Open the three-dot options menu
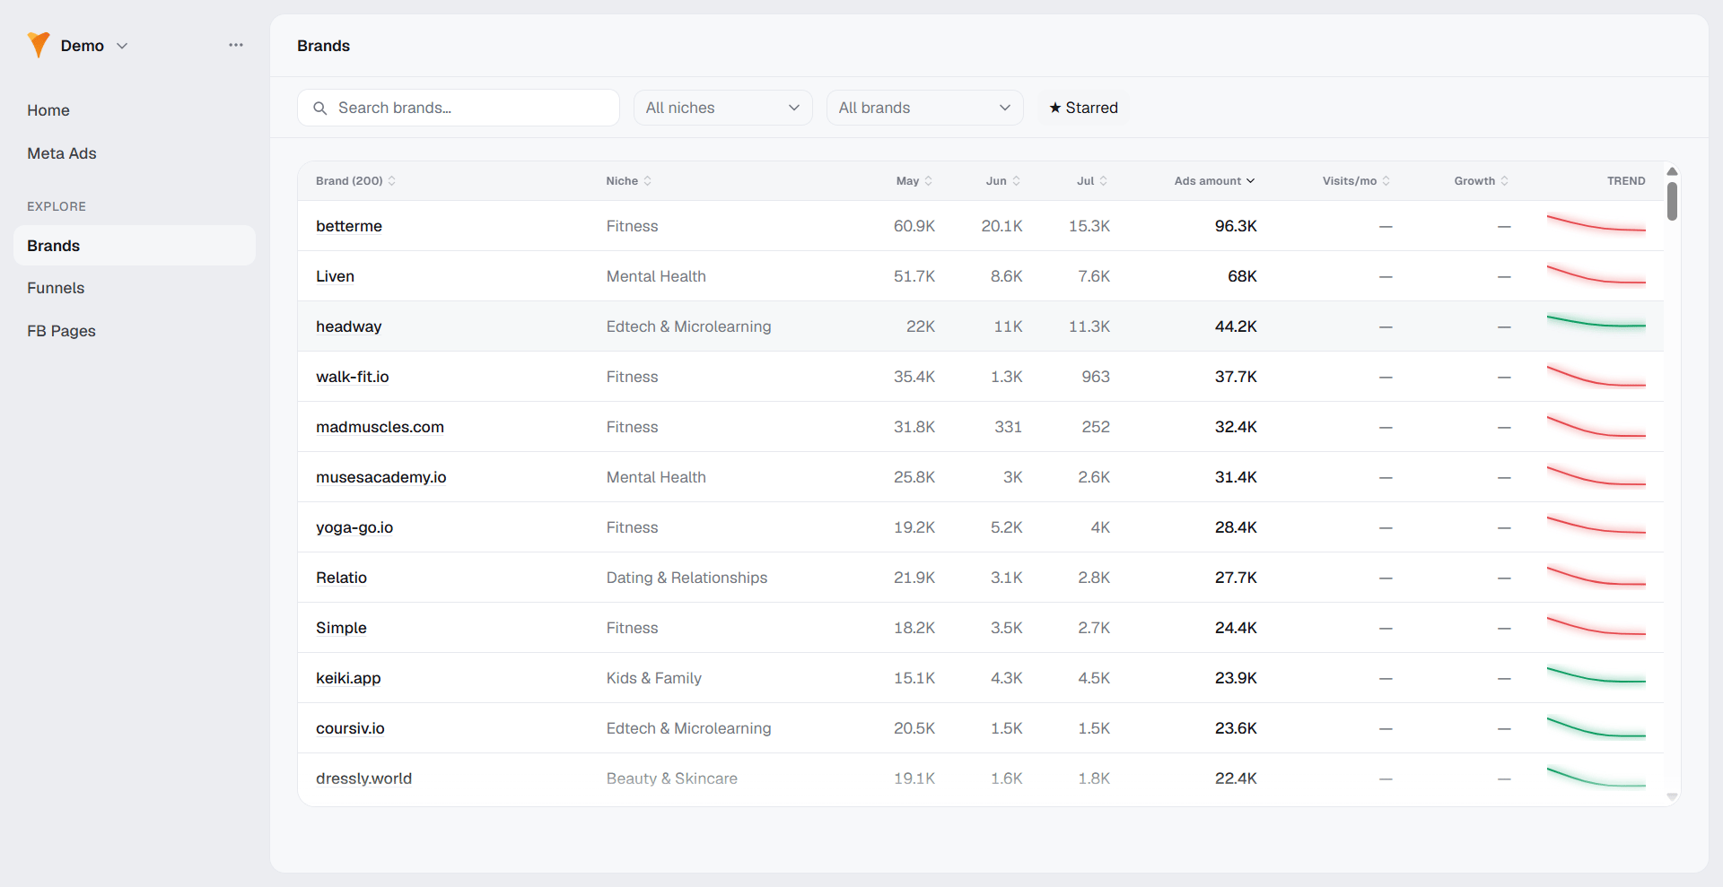Screen dimensions: 1723x887 tap(236, 45)
